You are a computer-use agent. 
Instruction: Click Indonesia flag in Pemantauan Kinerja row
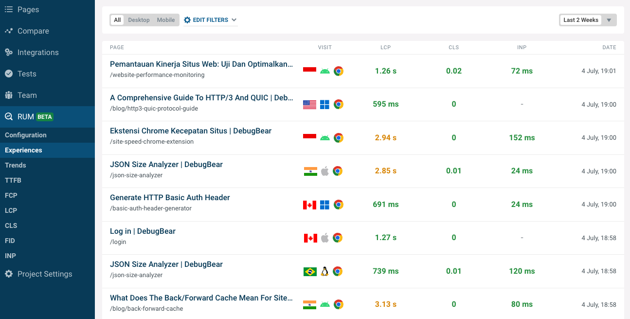pyautogui.click(x=309, y=71)
